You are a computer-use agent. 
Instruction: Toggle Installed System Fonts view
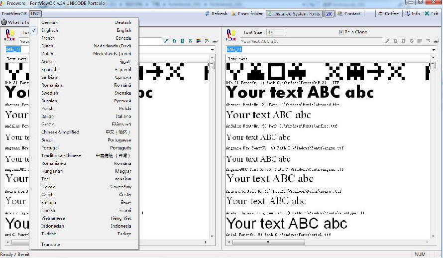[x=294, y=14]
